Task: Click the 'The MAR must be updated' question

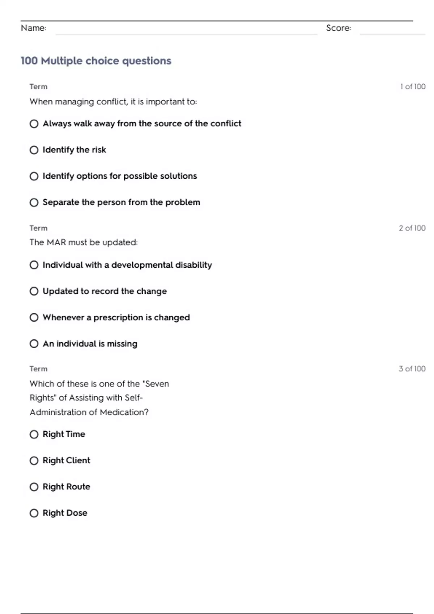Action: click(84, 242)
